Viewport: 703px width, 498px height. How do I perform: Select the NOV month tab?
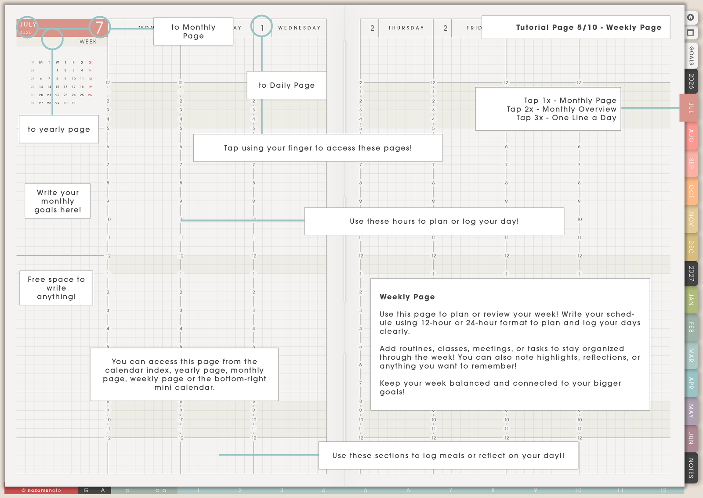click(691, 219)
